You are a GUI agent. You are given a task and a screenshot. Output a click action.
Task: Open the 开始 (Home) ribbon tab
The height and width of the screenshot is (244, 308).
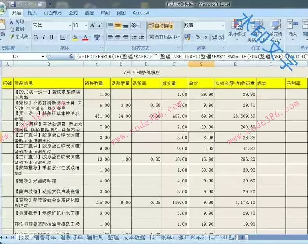point(16,13)
